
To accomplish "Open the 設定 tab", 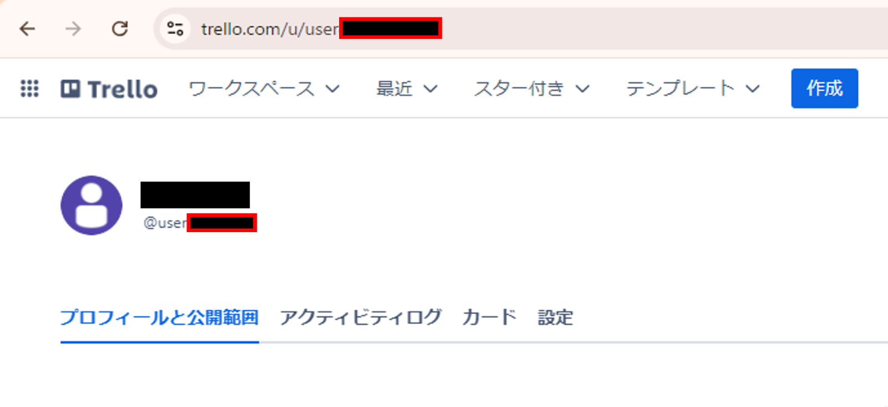I will click(x=555, y=318).
